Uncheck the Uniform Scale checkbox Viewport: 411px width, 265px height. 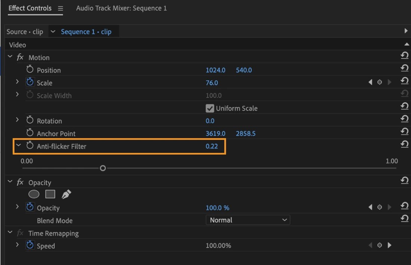click(210, 108)
